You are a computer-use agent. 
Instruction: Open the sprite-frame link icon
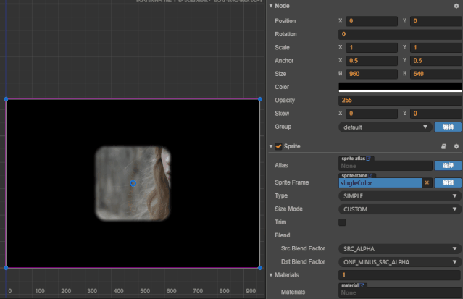(370, 176)
